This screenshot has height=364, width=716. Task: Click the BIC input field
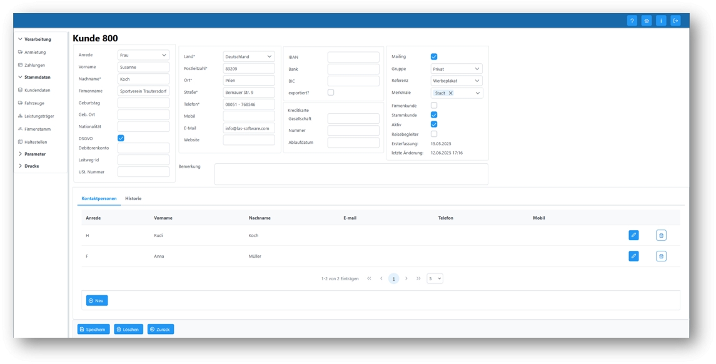(353, 81)
